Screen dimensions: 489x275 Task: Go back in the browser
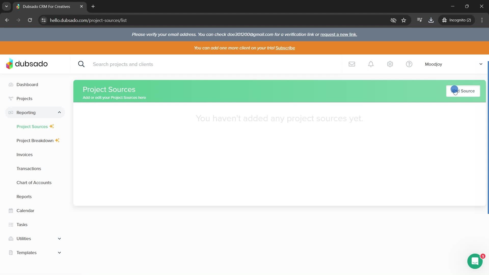coord(7,20)
